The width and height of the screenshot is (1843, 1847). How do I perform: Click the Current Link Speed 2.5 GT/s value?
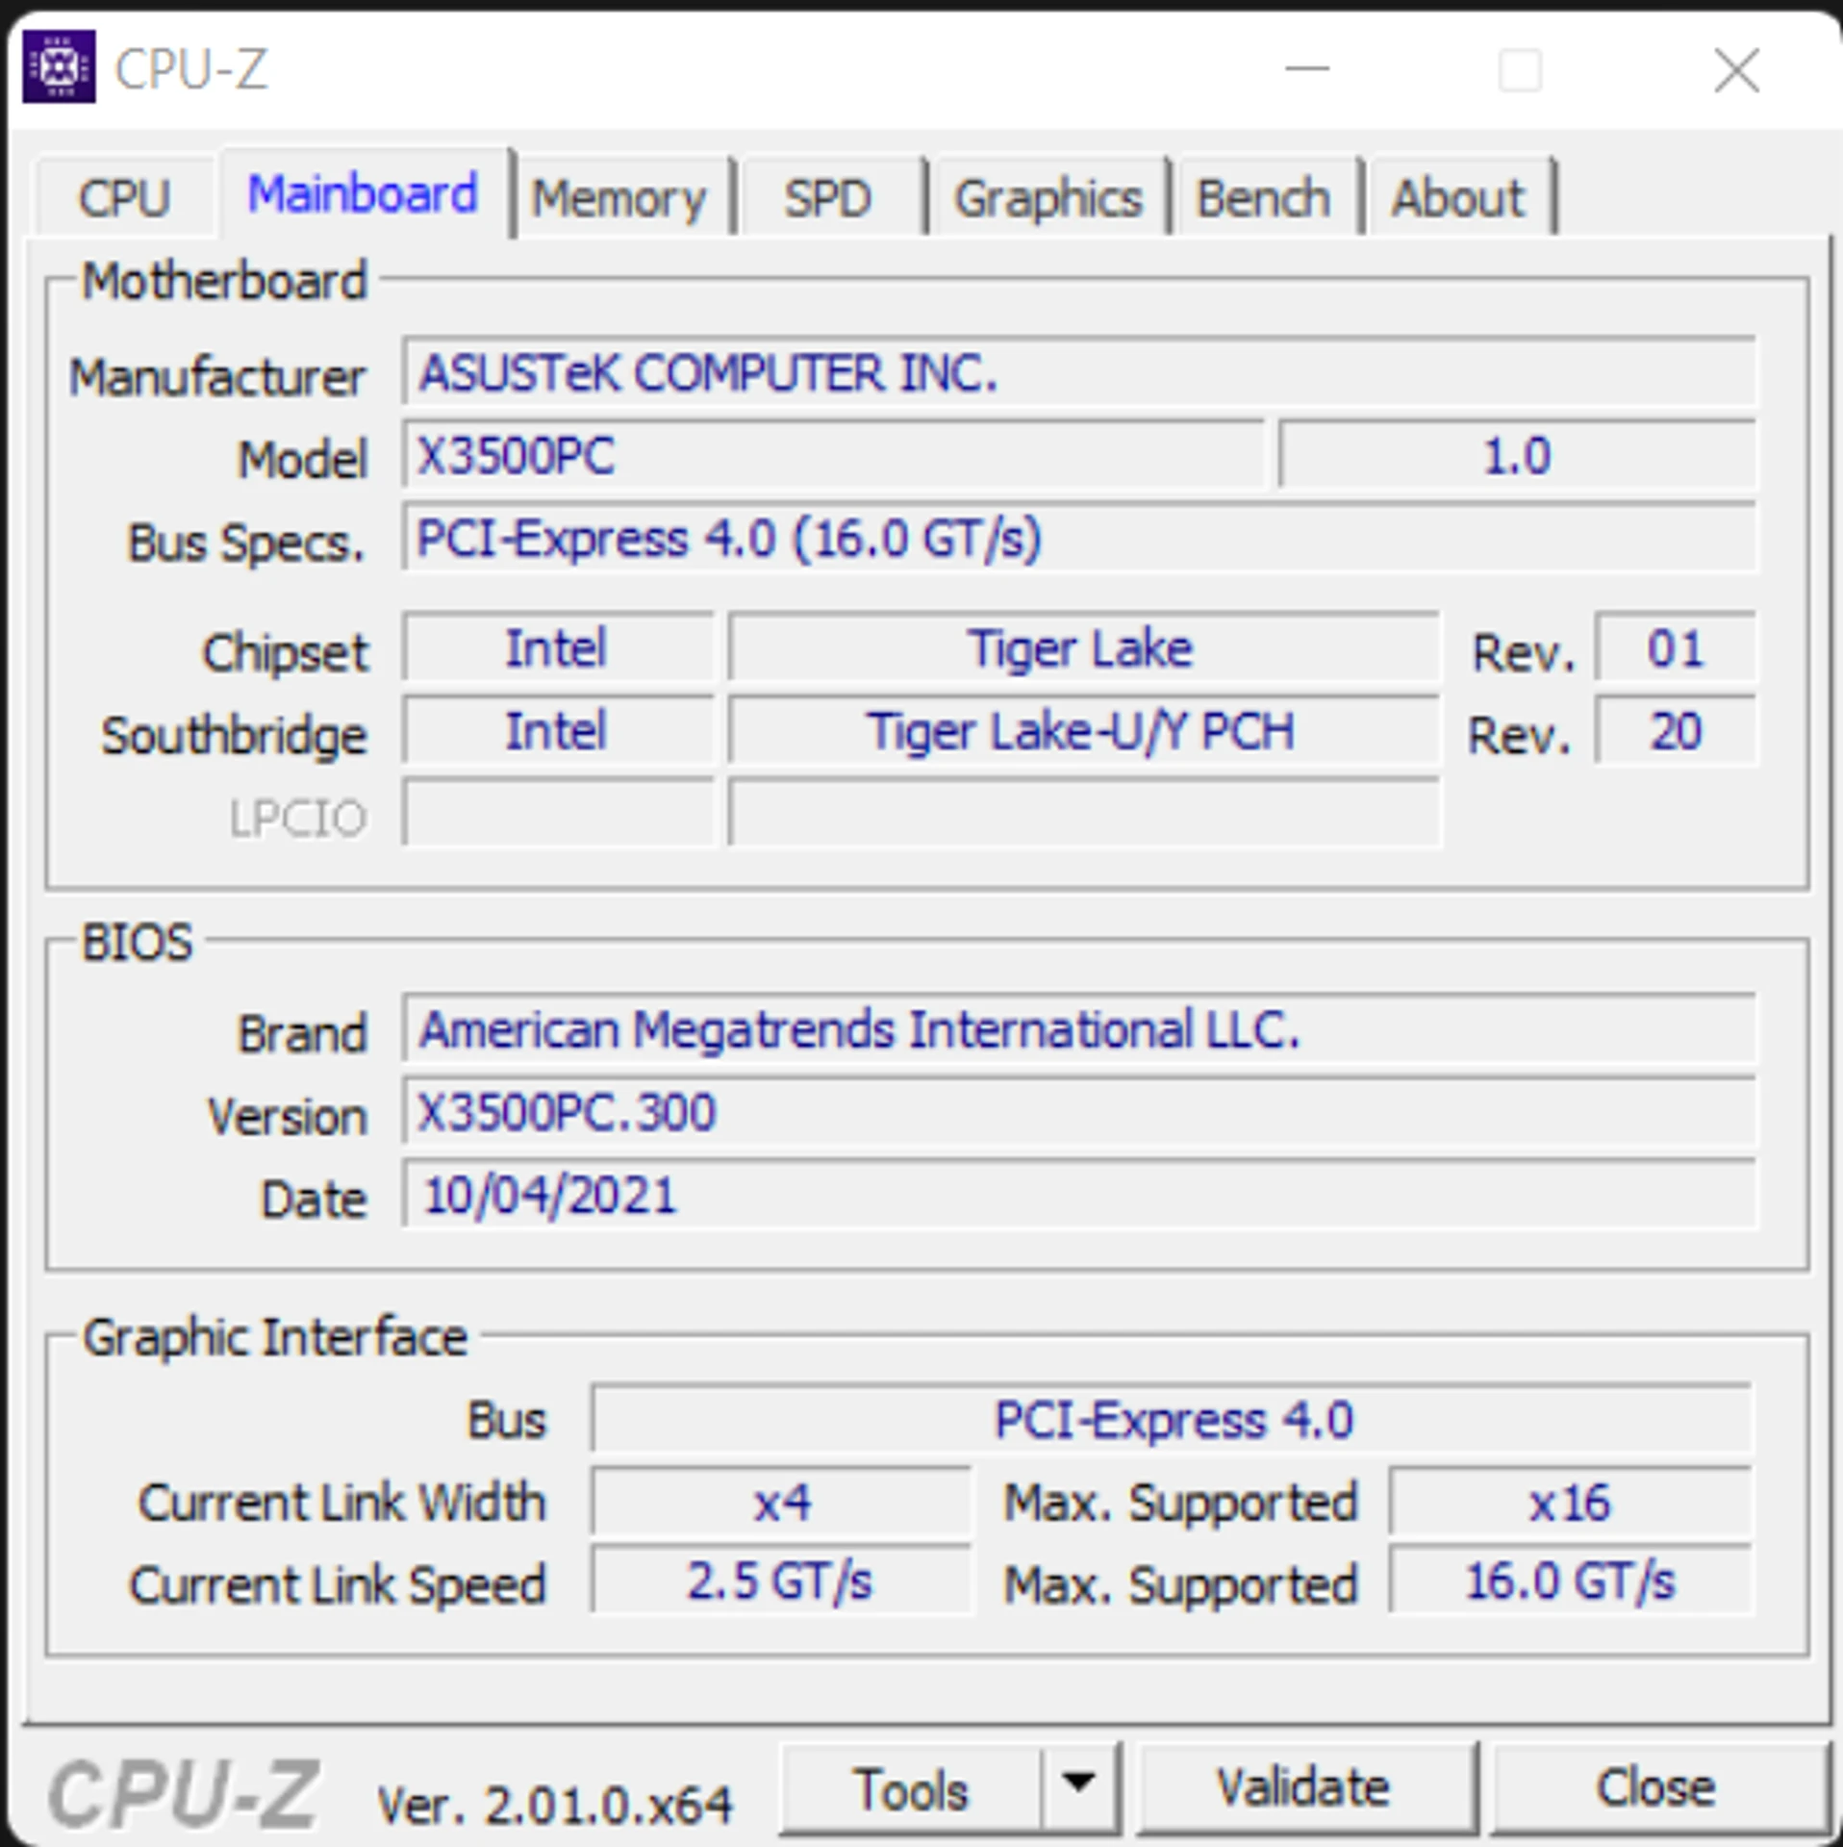[x=781, y=1581]
